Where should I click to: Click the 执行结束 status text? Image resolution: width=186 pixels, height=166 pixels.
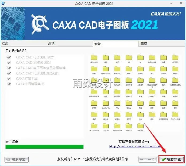(x=12, y=141)
